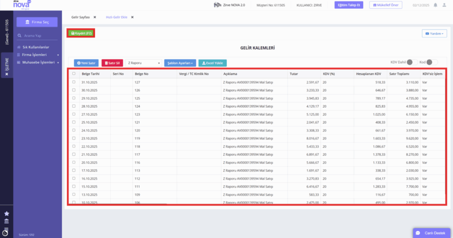The width and height of the screenshot is (453, 238).
Task: Open Canlı Destek chat
Action: coord(431,233)
